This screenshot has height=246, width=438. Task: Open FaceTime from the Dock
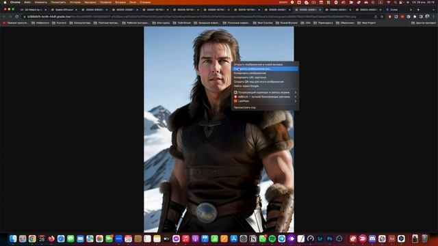(x=109, y=238)
